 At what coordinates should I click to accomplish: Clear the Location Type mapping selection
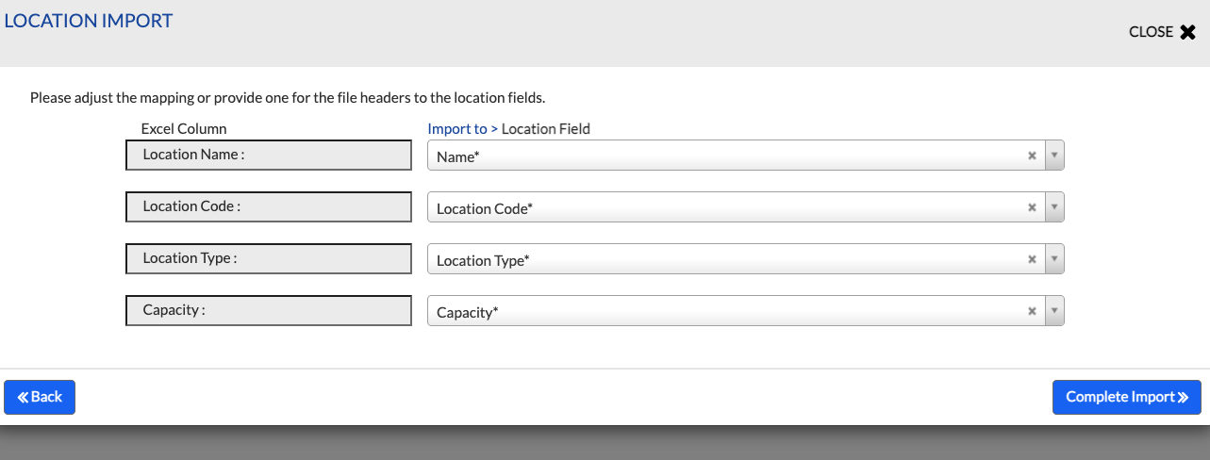coord(1032,260)
